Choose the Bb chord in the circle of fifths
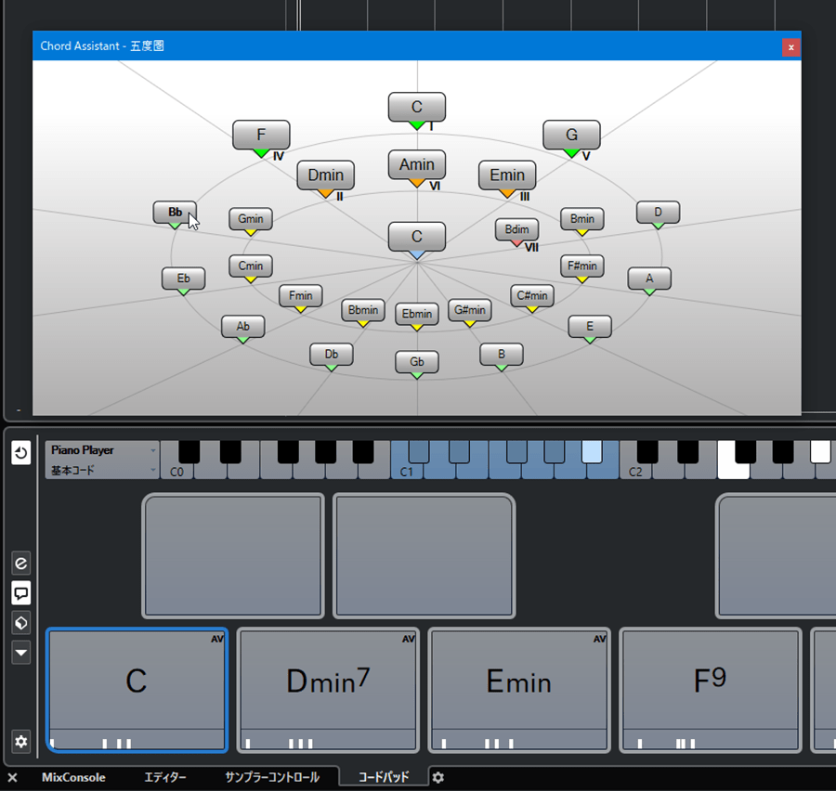This screenshot has width=836, height=791. [x=175, y=213]
